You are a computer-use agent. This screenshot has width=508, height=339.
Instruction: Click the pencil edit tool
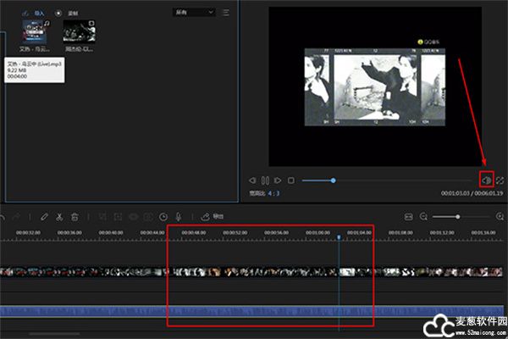(x=44, y=217)
